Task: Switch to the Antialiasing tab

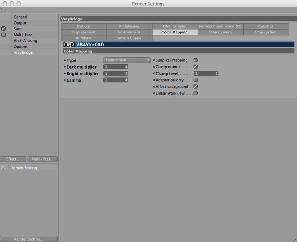Action: [129, 26]
